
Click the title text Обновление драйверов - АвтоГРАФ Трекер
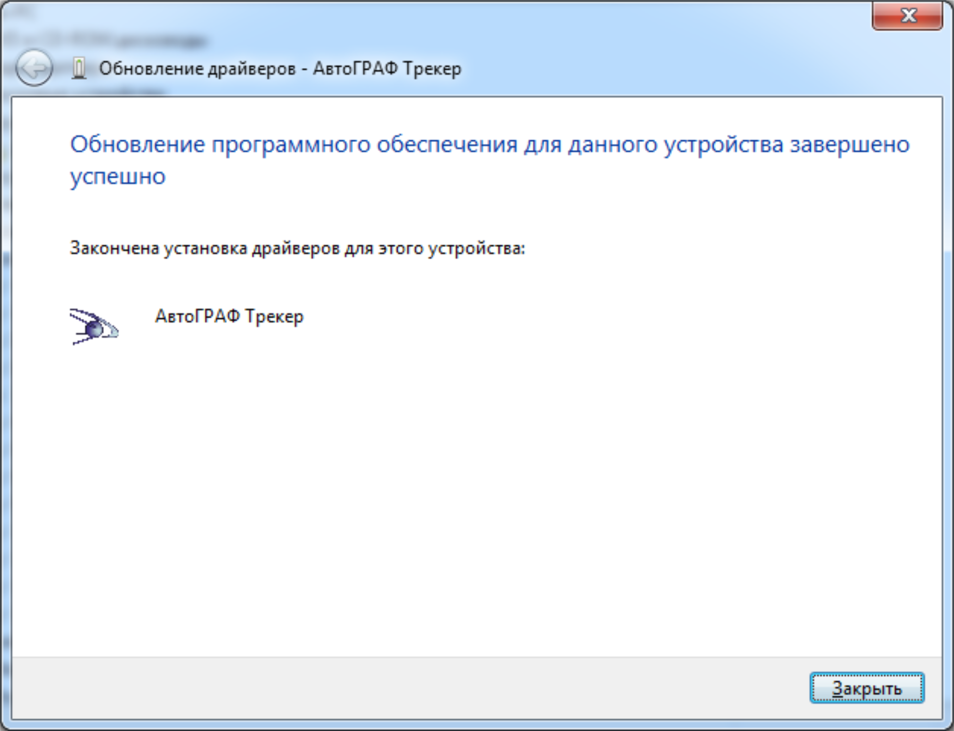tap(280, 69)
